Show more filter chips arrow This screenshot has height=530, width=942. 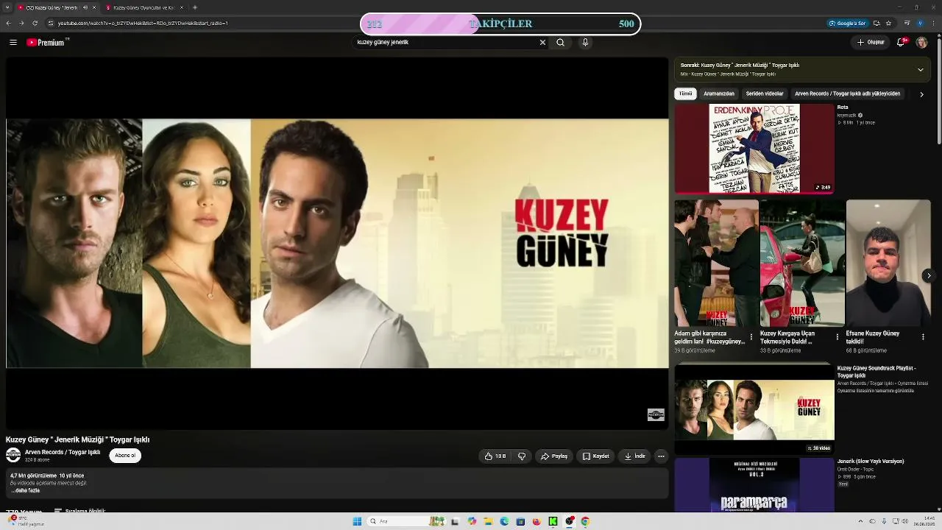pos(921,94)
